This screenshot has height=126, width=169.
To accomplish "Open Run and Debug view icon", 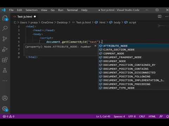I will click(x=5, y=49).
